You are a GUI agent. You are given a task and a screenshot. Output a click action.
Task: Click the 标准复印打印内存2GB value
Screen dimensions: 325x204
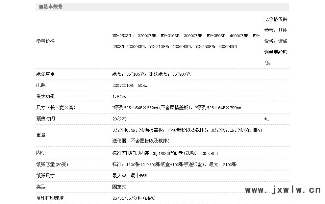(x=165, y=153)
